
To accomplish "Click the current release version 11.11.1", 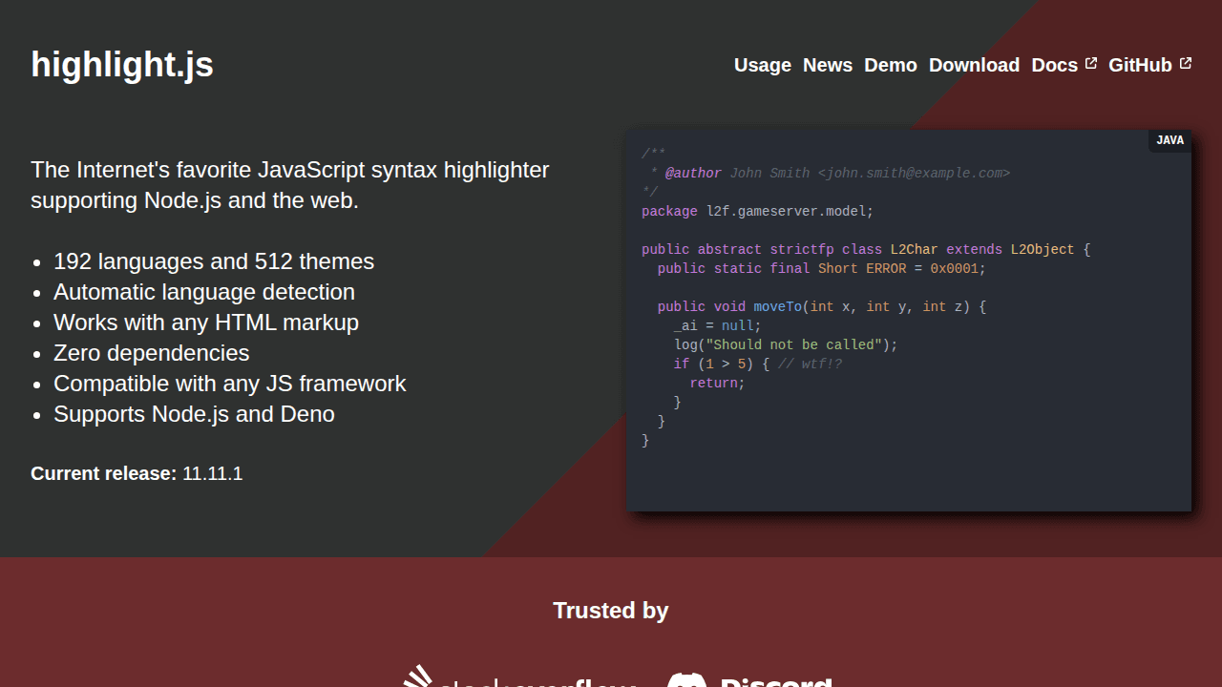I will (212, 473).
